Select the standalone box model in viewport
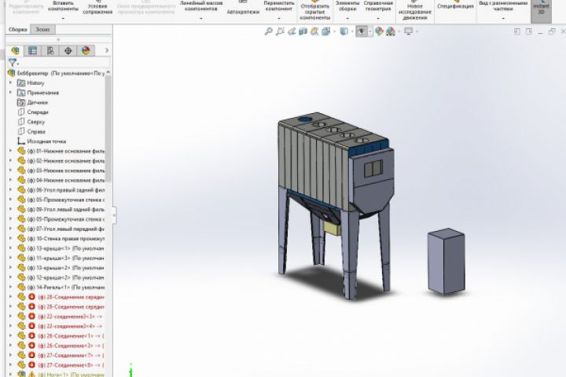Image resolution: width=566 pixels, height=377 pixels. point(447,261)
